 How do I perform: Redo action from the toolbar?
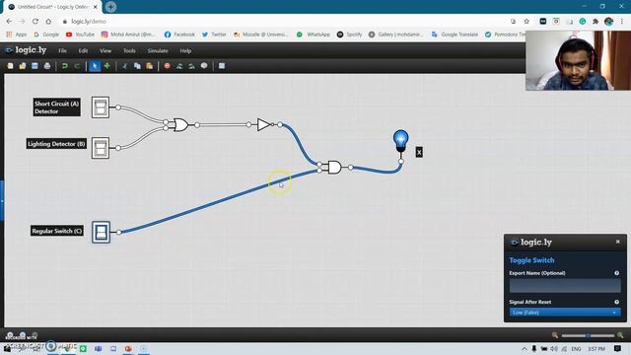click(x=77, y=66)
